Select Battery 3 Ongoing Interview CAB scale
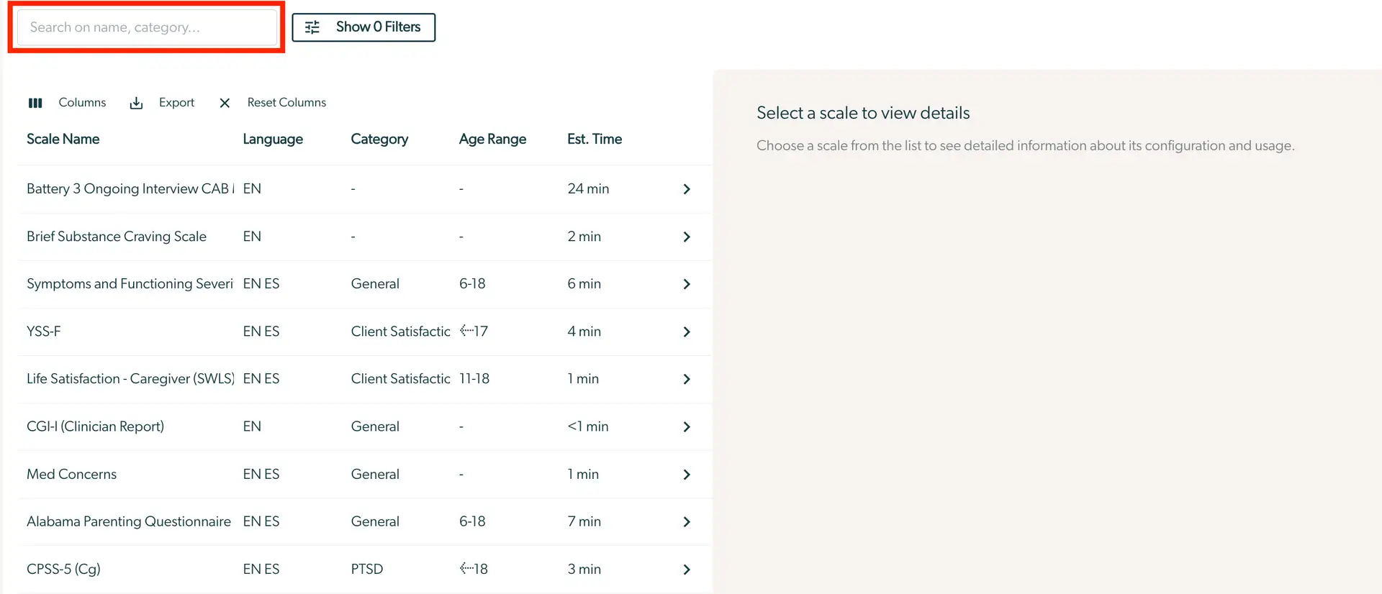 coord(130,188)
